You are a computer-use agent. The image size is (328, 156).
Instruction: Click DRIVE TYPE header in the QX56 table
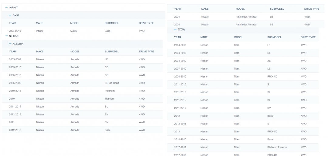pyautogui.click(x=146, y=23)
